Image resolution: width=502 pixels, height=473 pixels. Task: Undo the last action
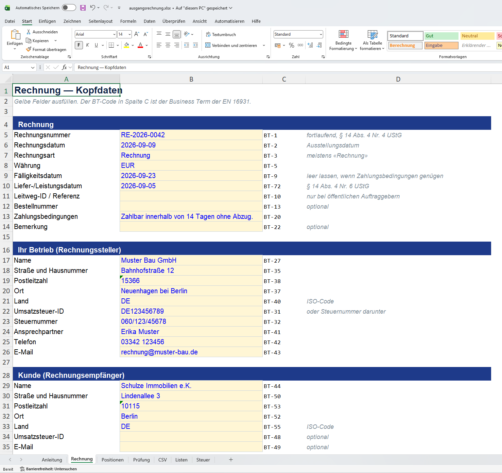click(x=92, y=8)
